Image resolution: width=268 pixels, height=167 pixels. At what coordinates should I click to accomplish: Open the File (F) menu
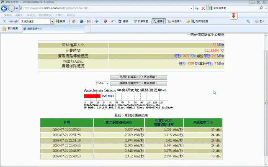[x=8, y=15]
